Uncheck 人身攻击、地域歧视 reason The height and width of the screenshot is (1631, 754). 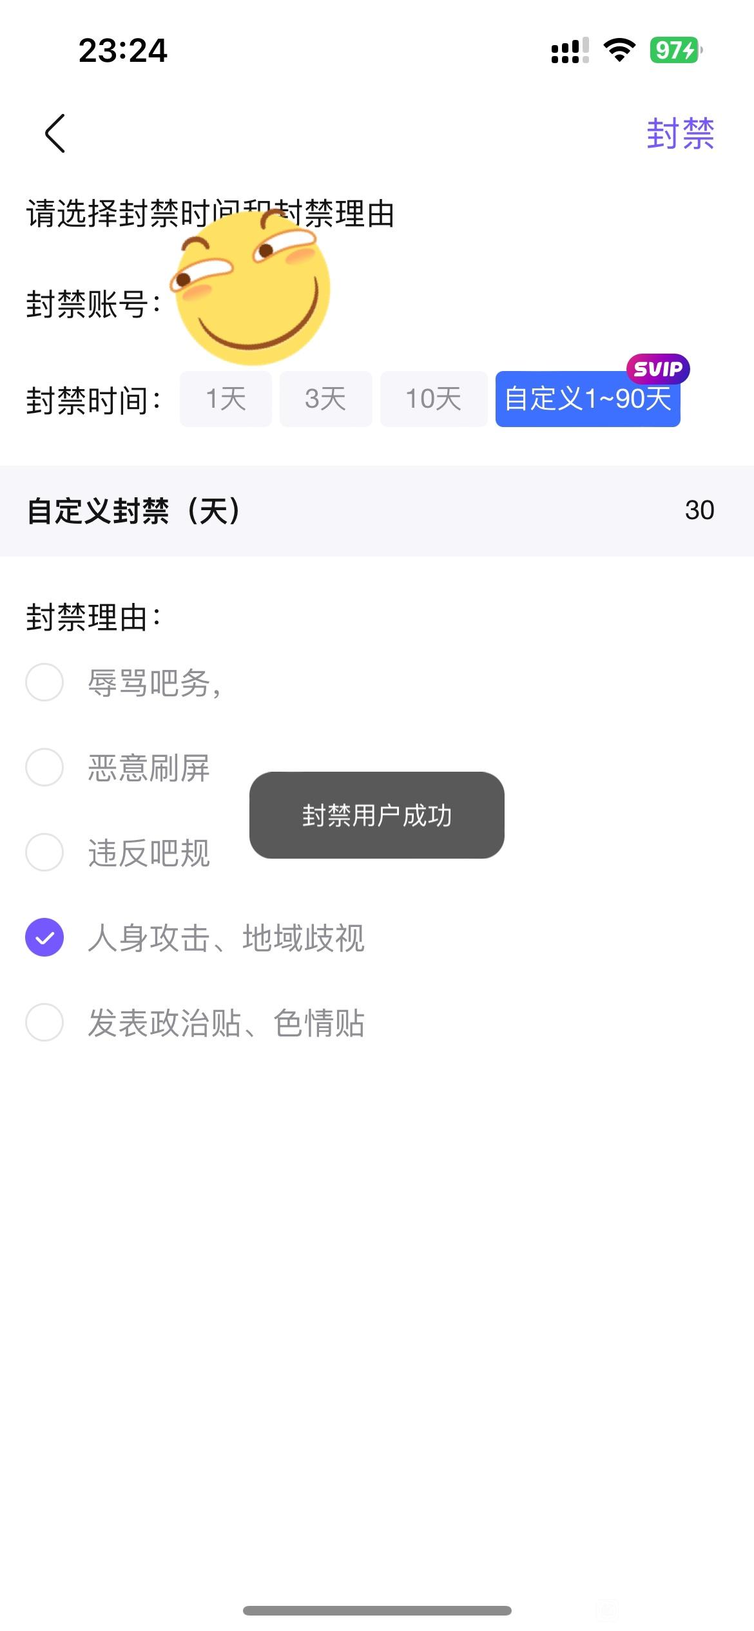click(44, 937)
